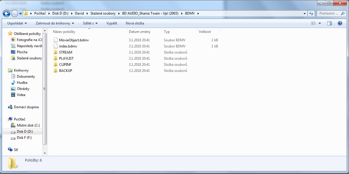Image resolution: width=349 pixels, height=174 pixels.
Task: Select Hudba library in sidebar
Action: [x=22, y=83]
